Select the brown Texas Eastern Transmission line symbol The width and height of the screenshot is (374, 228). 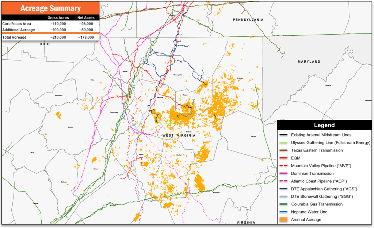[x=283, y=150]
